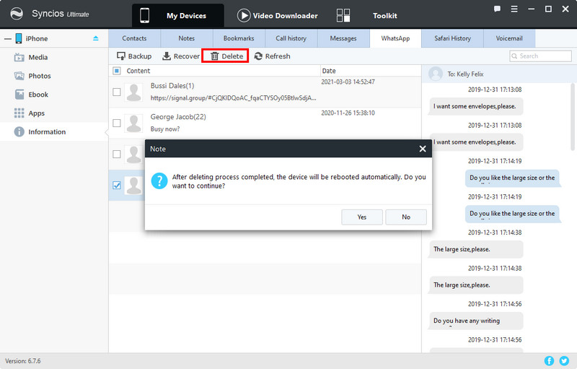Screen dimensions: 577x369
Task: Close the Note dialog
Action: [423, 149]
